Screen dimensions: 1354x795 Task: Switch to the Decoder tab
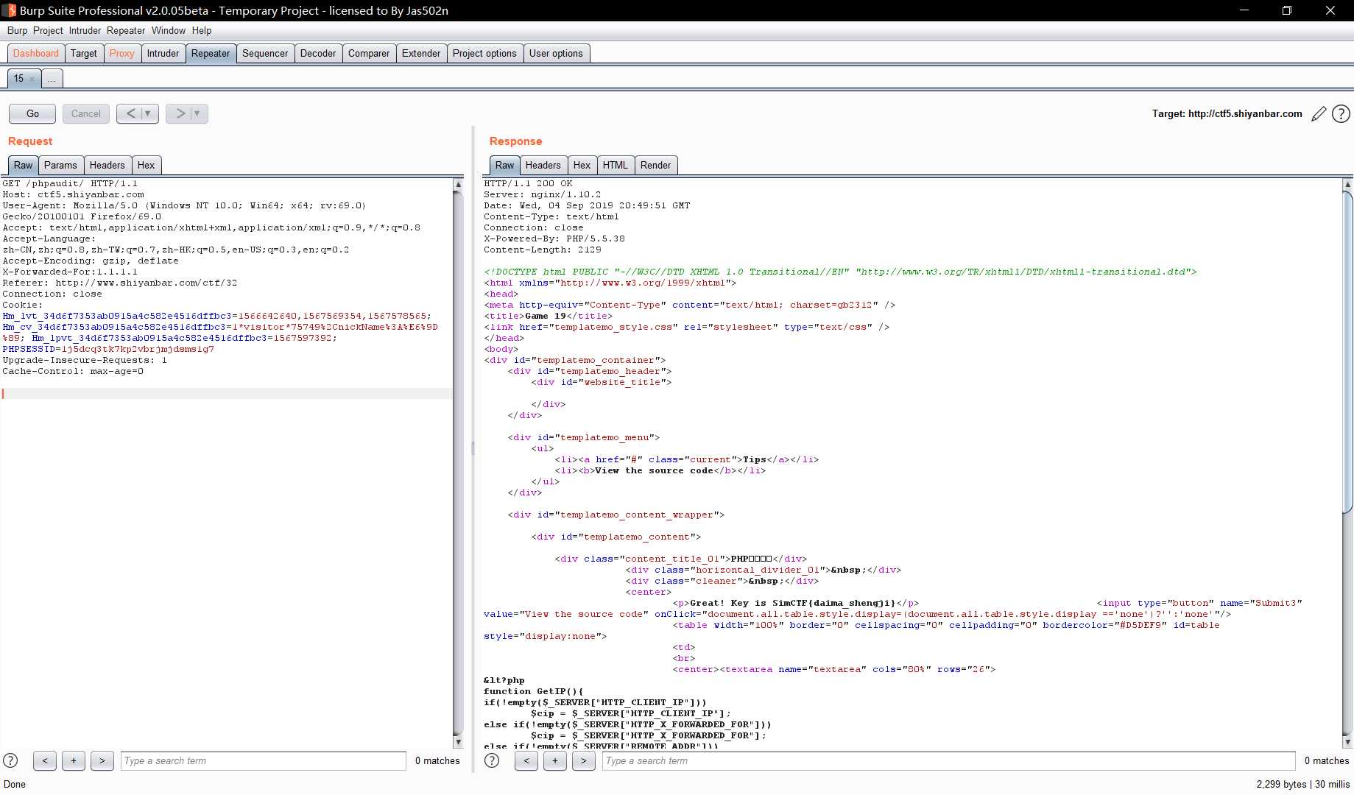318,53
